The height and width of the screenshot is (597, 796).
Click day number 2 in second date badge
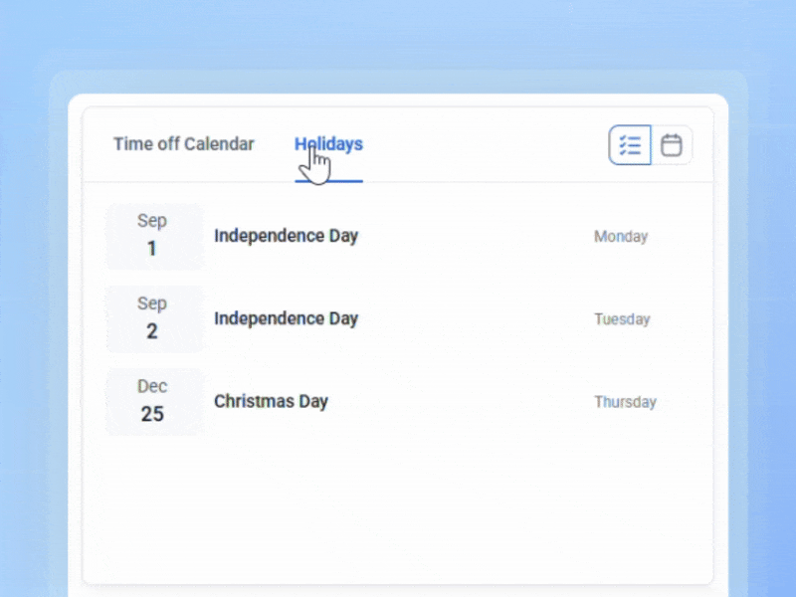[x=152, y=331]
